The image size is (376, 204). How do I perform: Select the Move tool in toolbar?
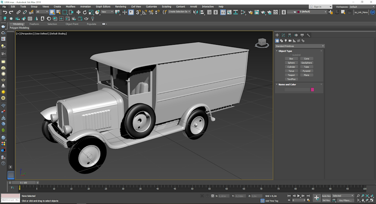[x=78, y=12]
